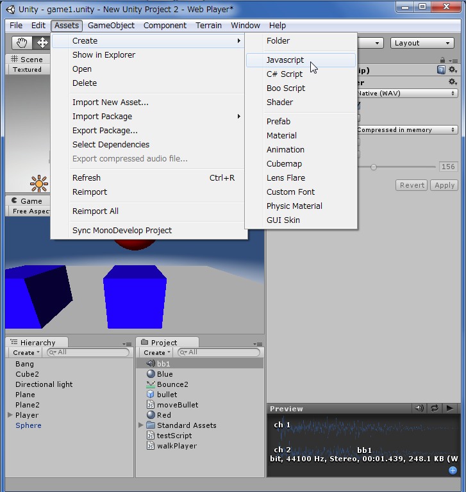Choose Javascript from the Create submenu
The image size is (466, 492).
[285, 60]
